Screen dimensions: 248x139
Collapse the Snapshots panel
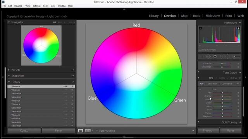coord(9,76)
